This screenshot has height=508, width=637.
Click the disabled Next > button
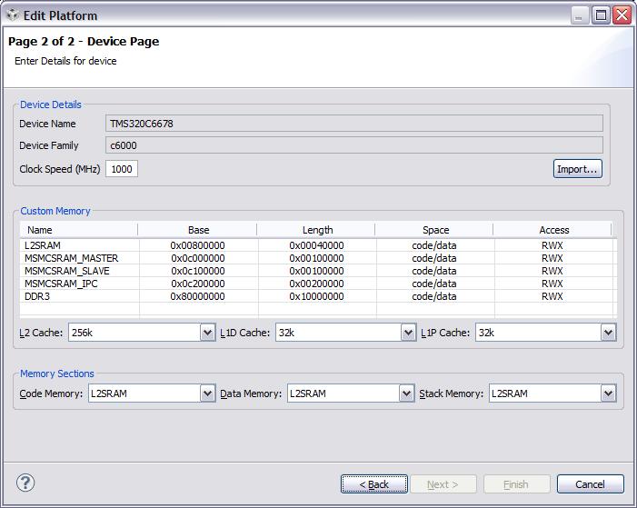tap(443, 484)
